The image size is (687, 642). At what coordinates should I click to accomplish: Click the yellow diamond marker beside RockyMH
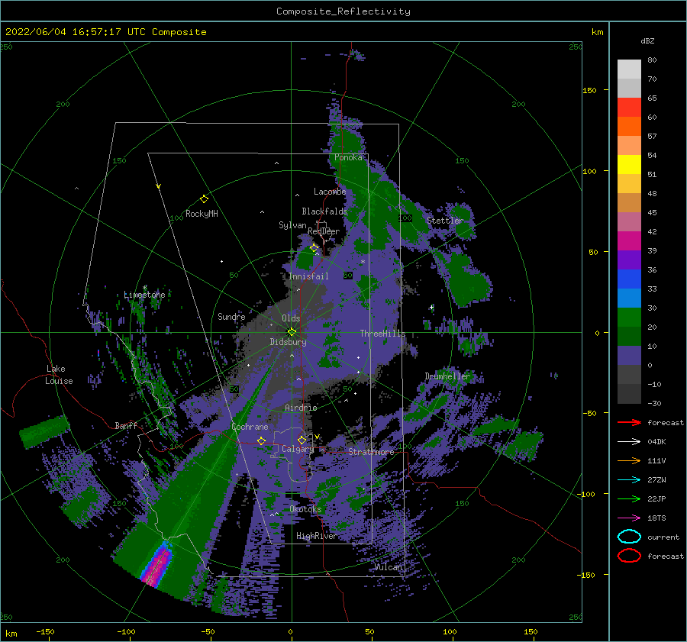point(204,199)
